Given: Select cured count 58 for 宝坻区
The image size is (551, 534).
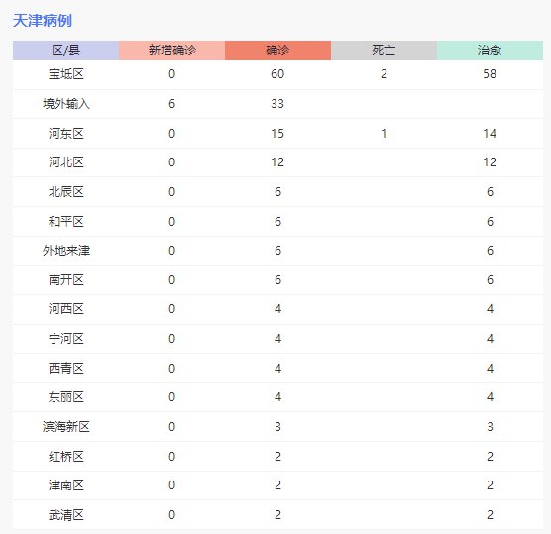Looking at the screenshot, I should coord(490,74).
